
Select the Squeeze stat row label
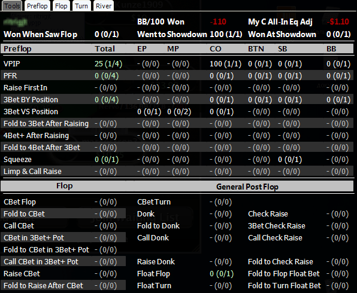17,160
